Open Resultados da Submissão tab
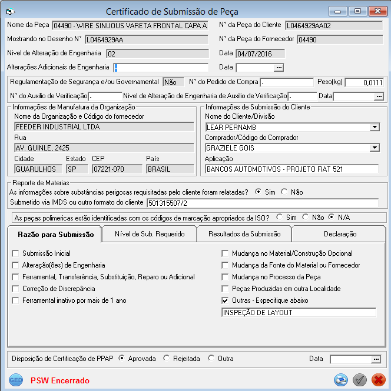The width and height of the screenshot is (391, 391). pyautogui.click(x=244, y=234)
